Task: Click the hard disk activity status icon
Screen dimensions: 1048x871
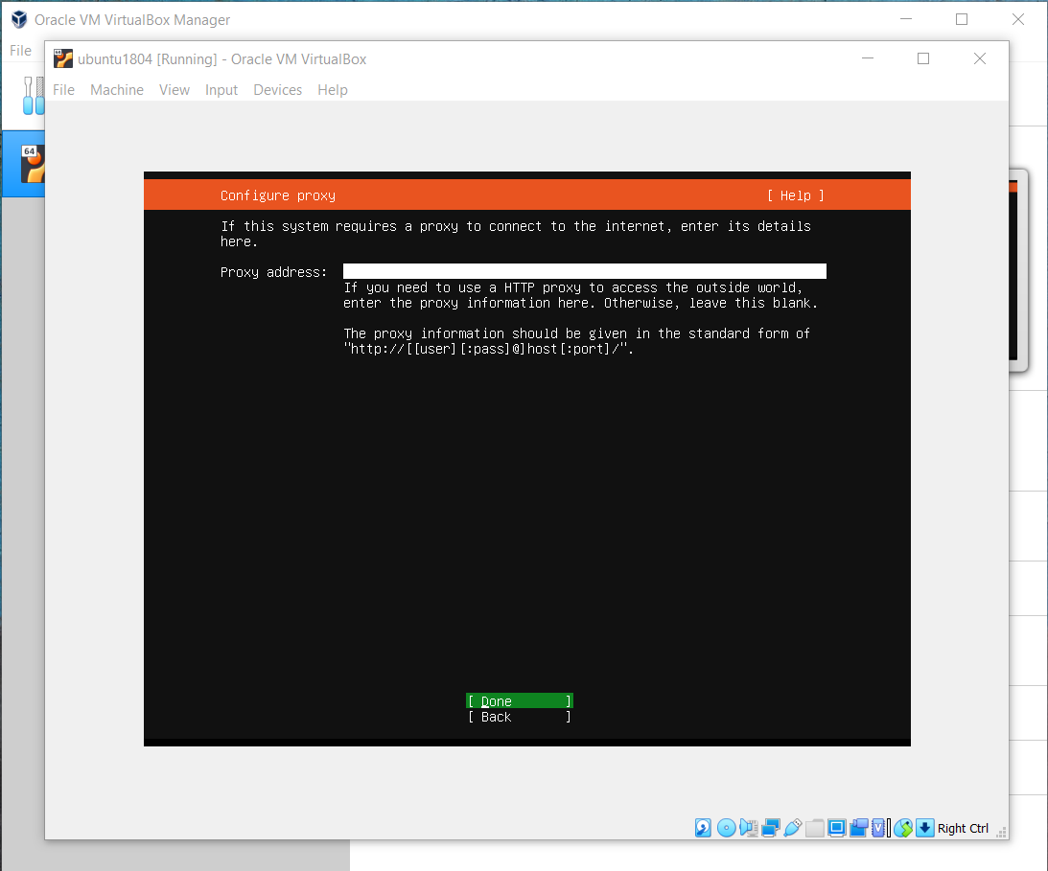Action: (x=704, y=828)
